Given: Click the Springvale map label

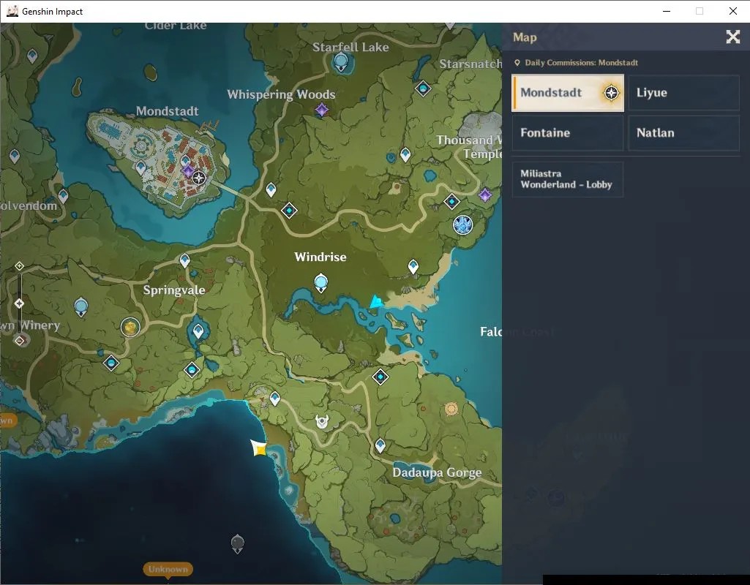Looking at the screenshot, I should point(174,290).
